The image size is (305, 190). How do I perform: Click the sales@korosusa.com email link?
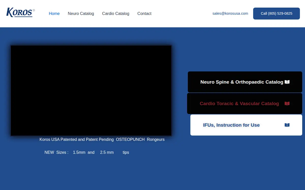(230, 13)
